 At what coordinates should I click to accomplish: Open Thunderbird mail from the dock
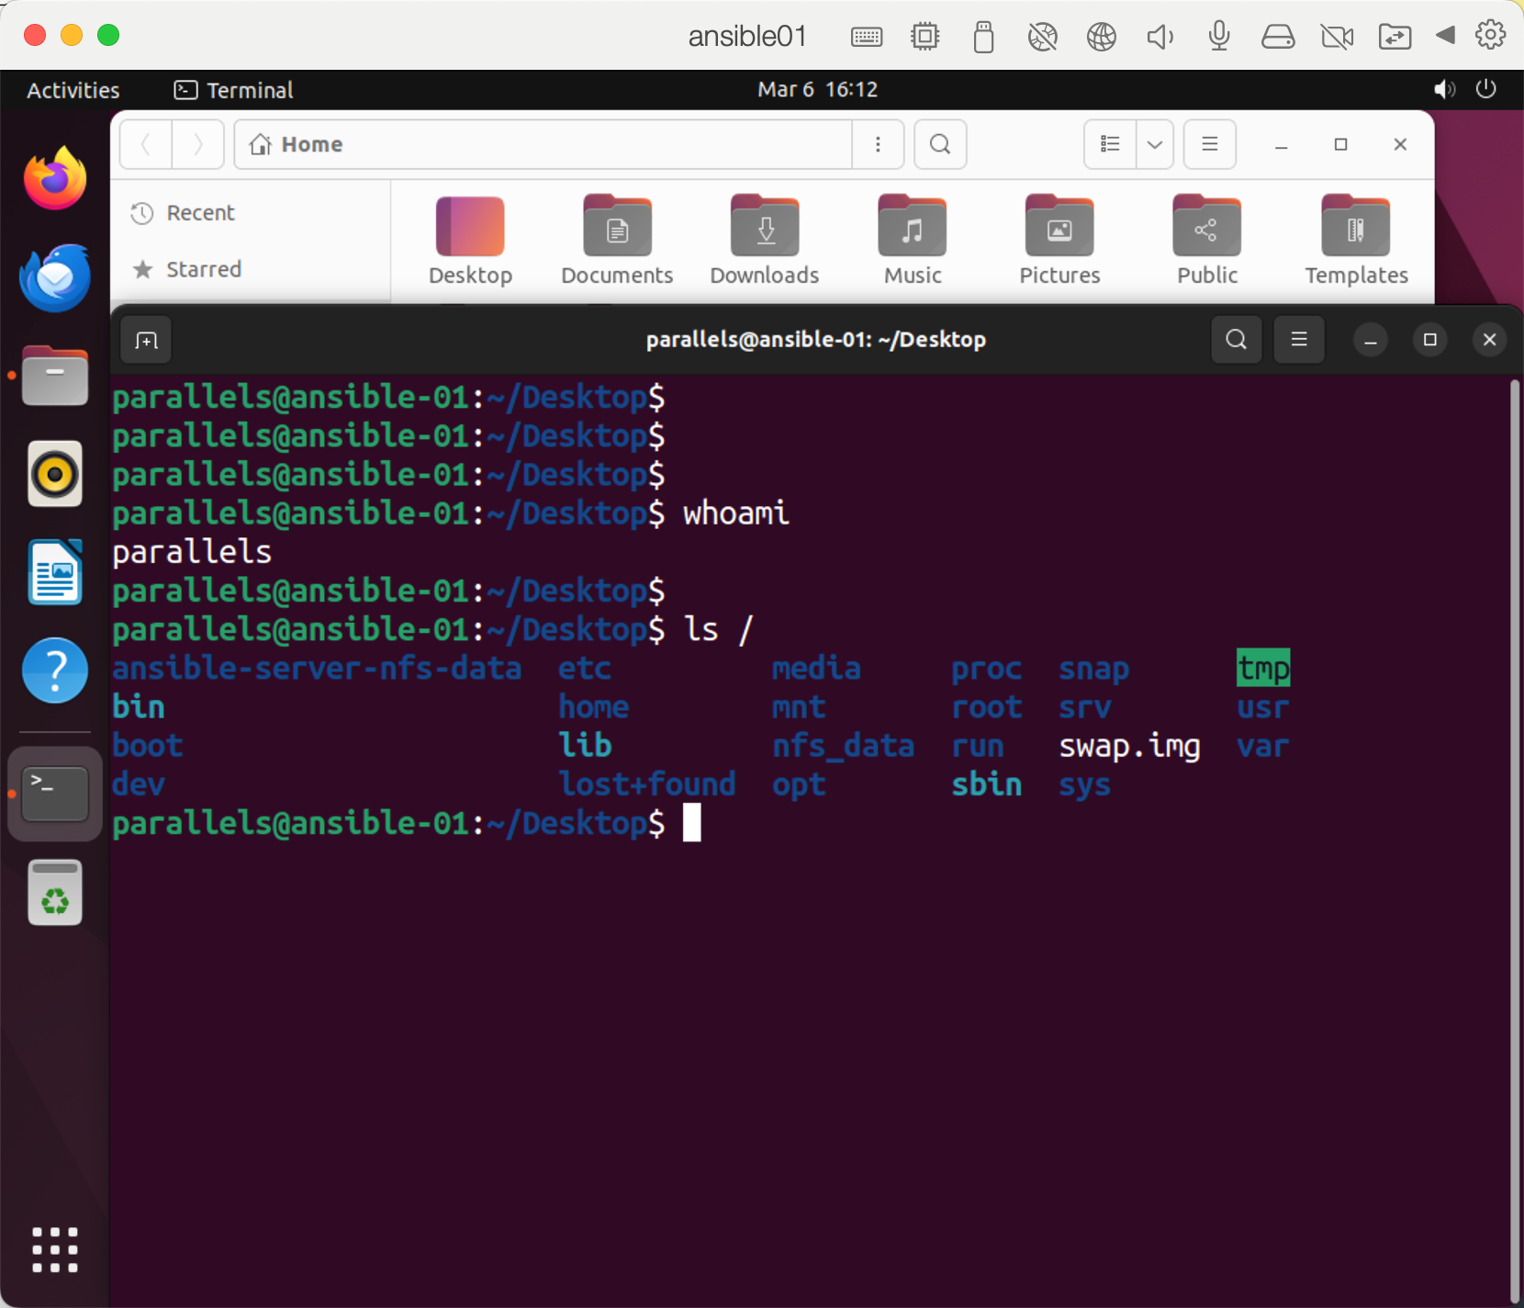coord(55,277)
